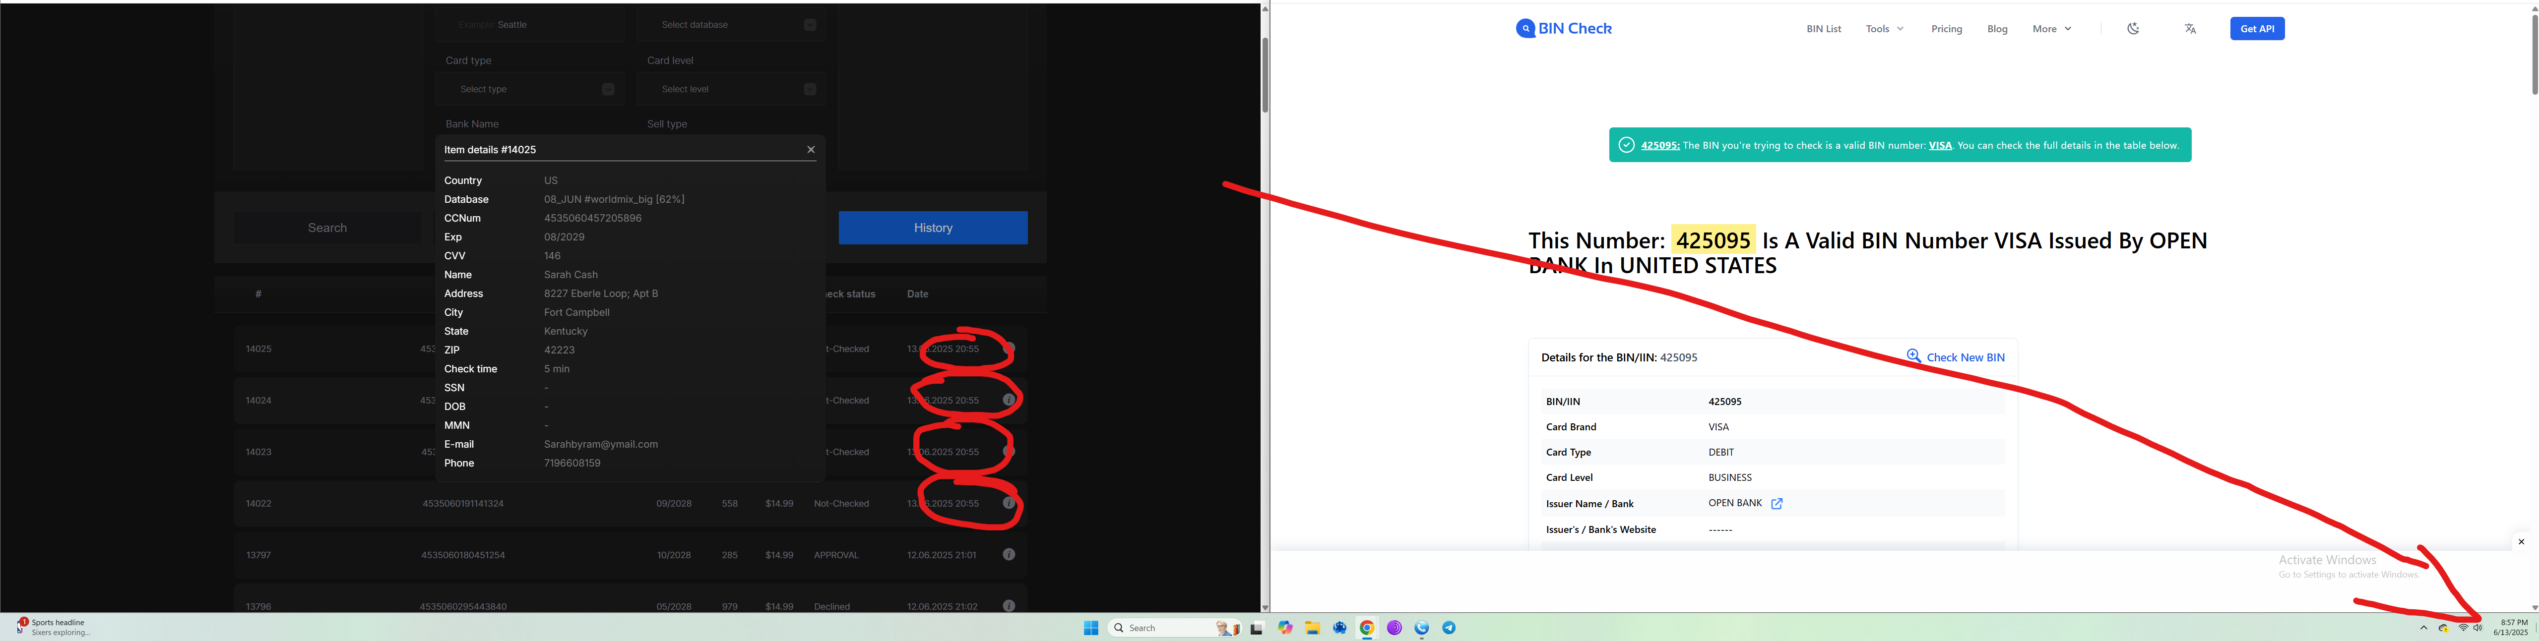
Task: Open Task View on taskbar
Action: point(1257,628)
